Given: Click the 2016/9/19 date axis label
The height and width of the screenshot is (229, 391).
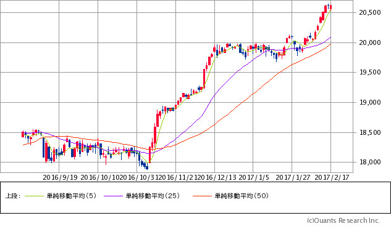Looking at the screenshot, I should pyautogui.click(x=60, y=177).
